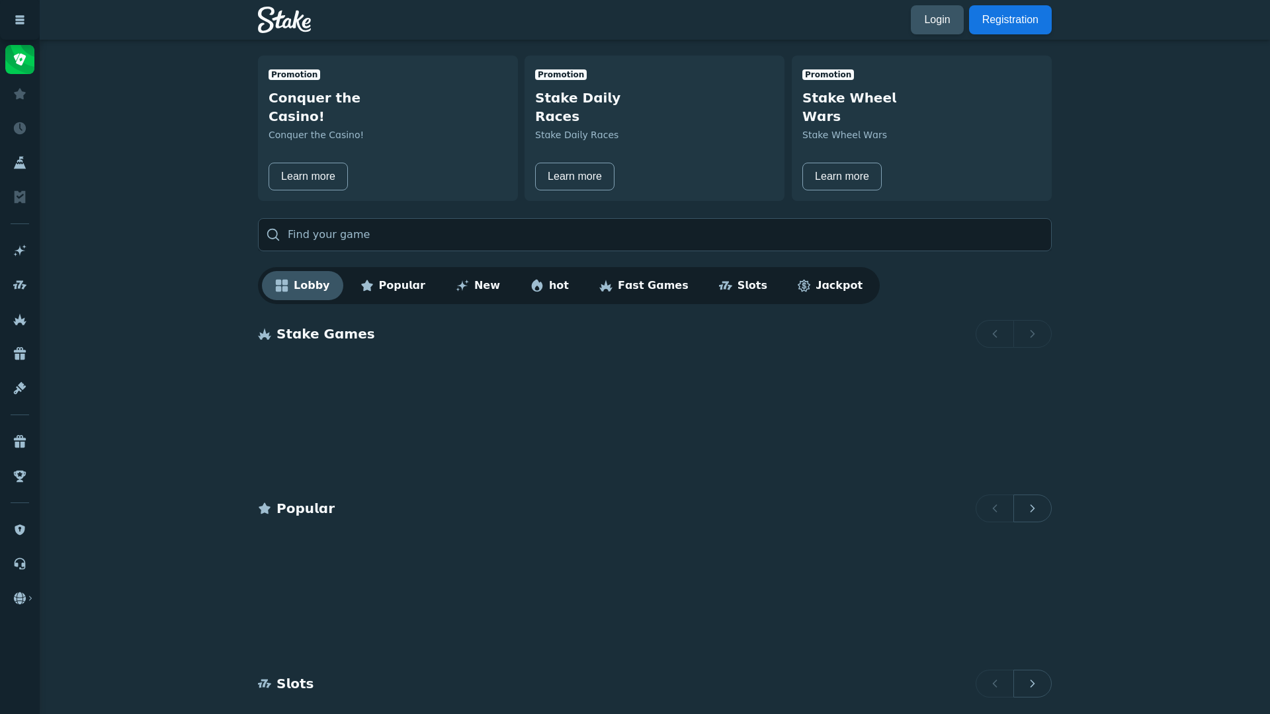The width and height of the screenshot is (1270, 714).
Task: Open the gavel icon in sidebar
Action: (x=20, y=388)
